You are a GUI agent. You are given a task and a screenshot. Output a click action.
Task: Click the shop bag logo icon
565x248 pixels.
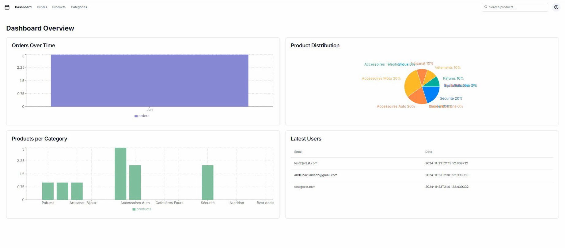click(x=7, y=7)
